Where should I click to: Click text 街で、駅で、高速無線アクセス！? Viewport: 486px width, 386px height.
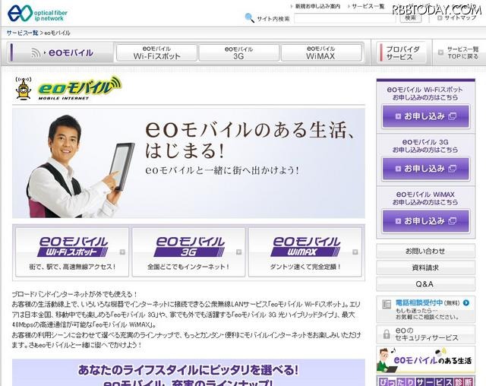pos(72,267)
